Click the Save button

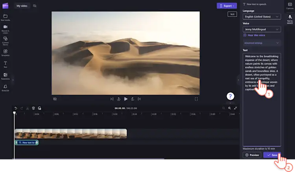click(x=272, y=155)
